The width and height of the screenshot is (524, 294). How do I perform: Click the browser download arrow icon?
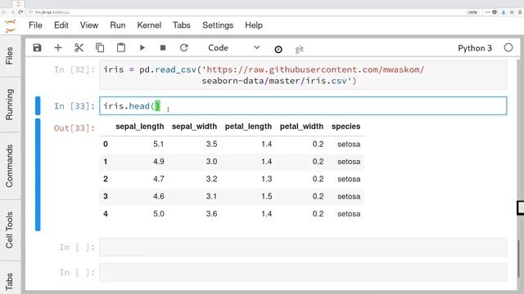(504, 12)
